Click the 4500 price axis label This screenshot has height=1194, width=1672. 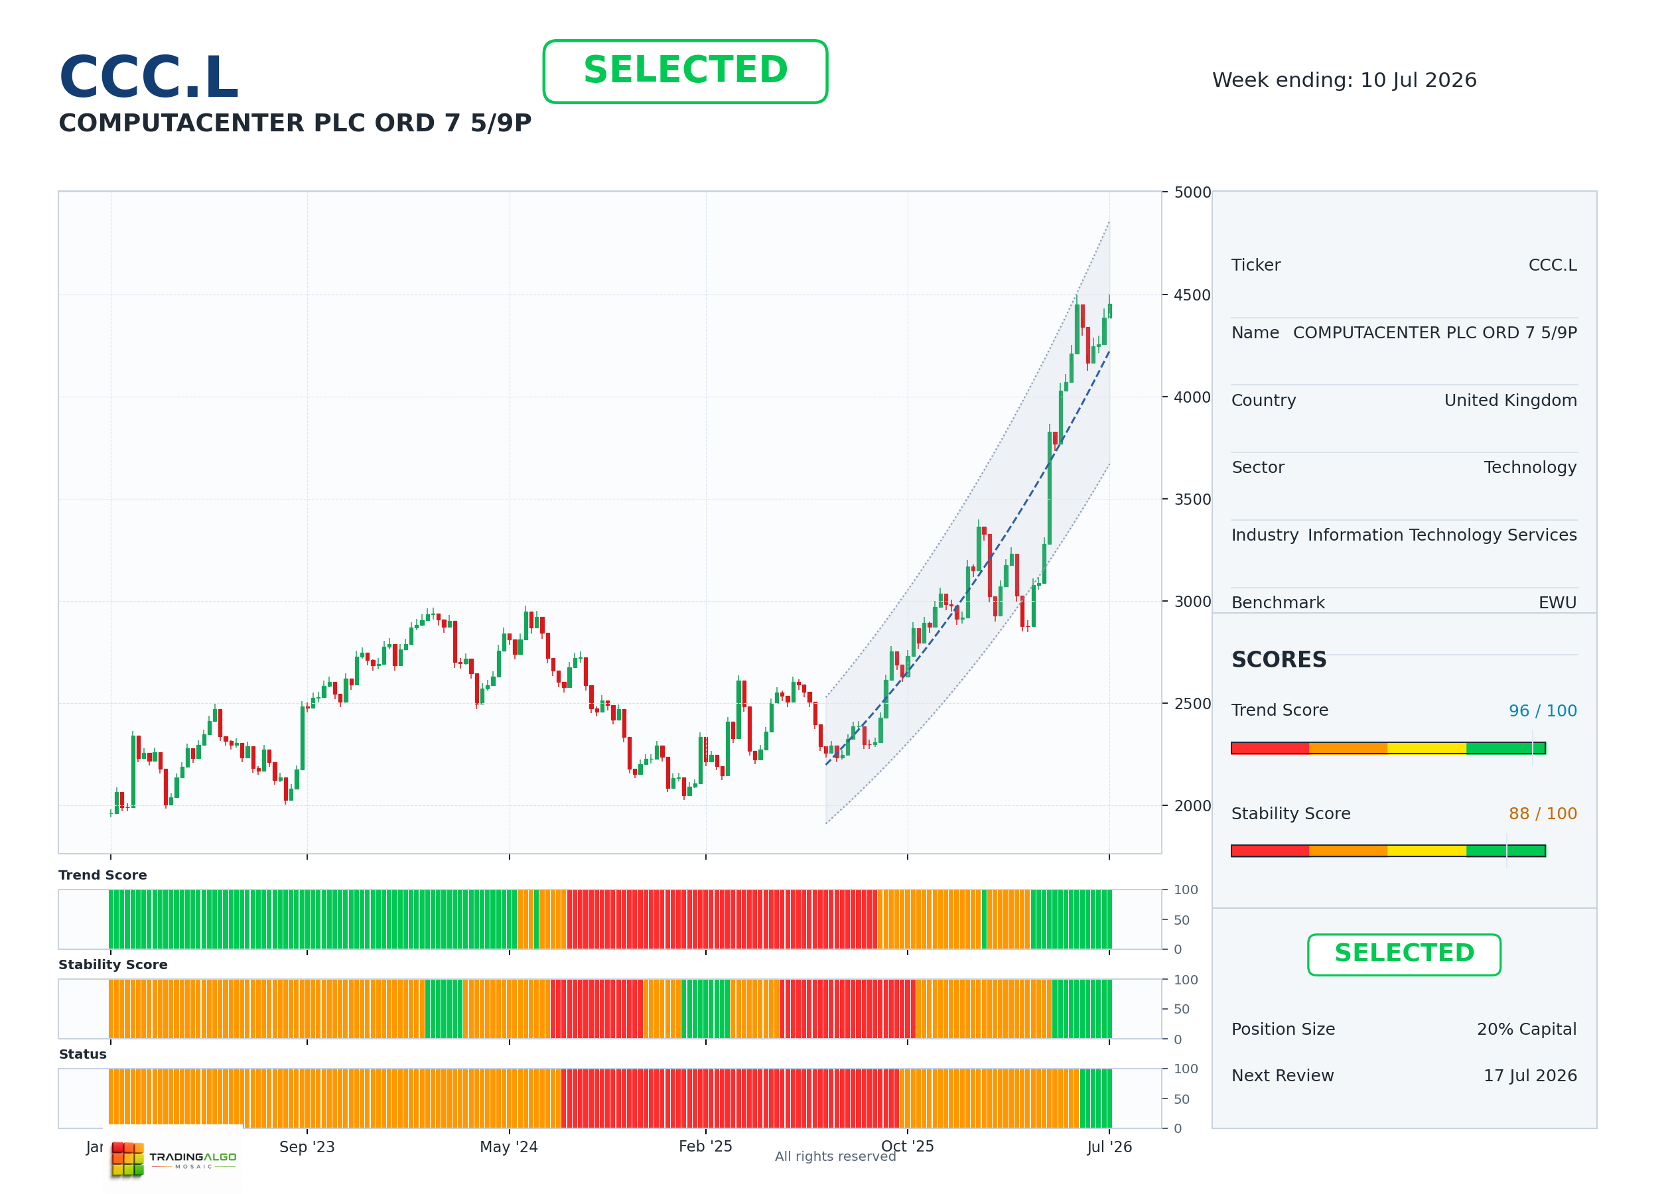pos(1192,296)
